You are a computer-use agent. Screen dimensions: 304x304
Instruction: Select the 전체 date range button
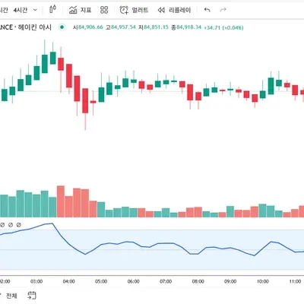coord(11,296)
